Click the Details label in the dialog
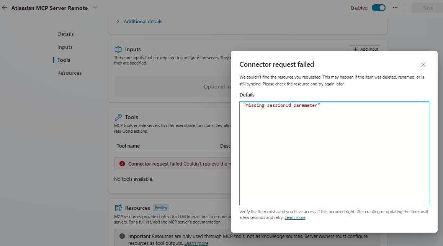Screen dimensions: 443x246 coord(247,95)
